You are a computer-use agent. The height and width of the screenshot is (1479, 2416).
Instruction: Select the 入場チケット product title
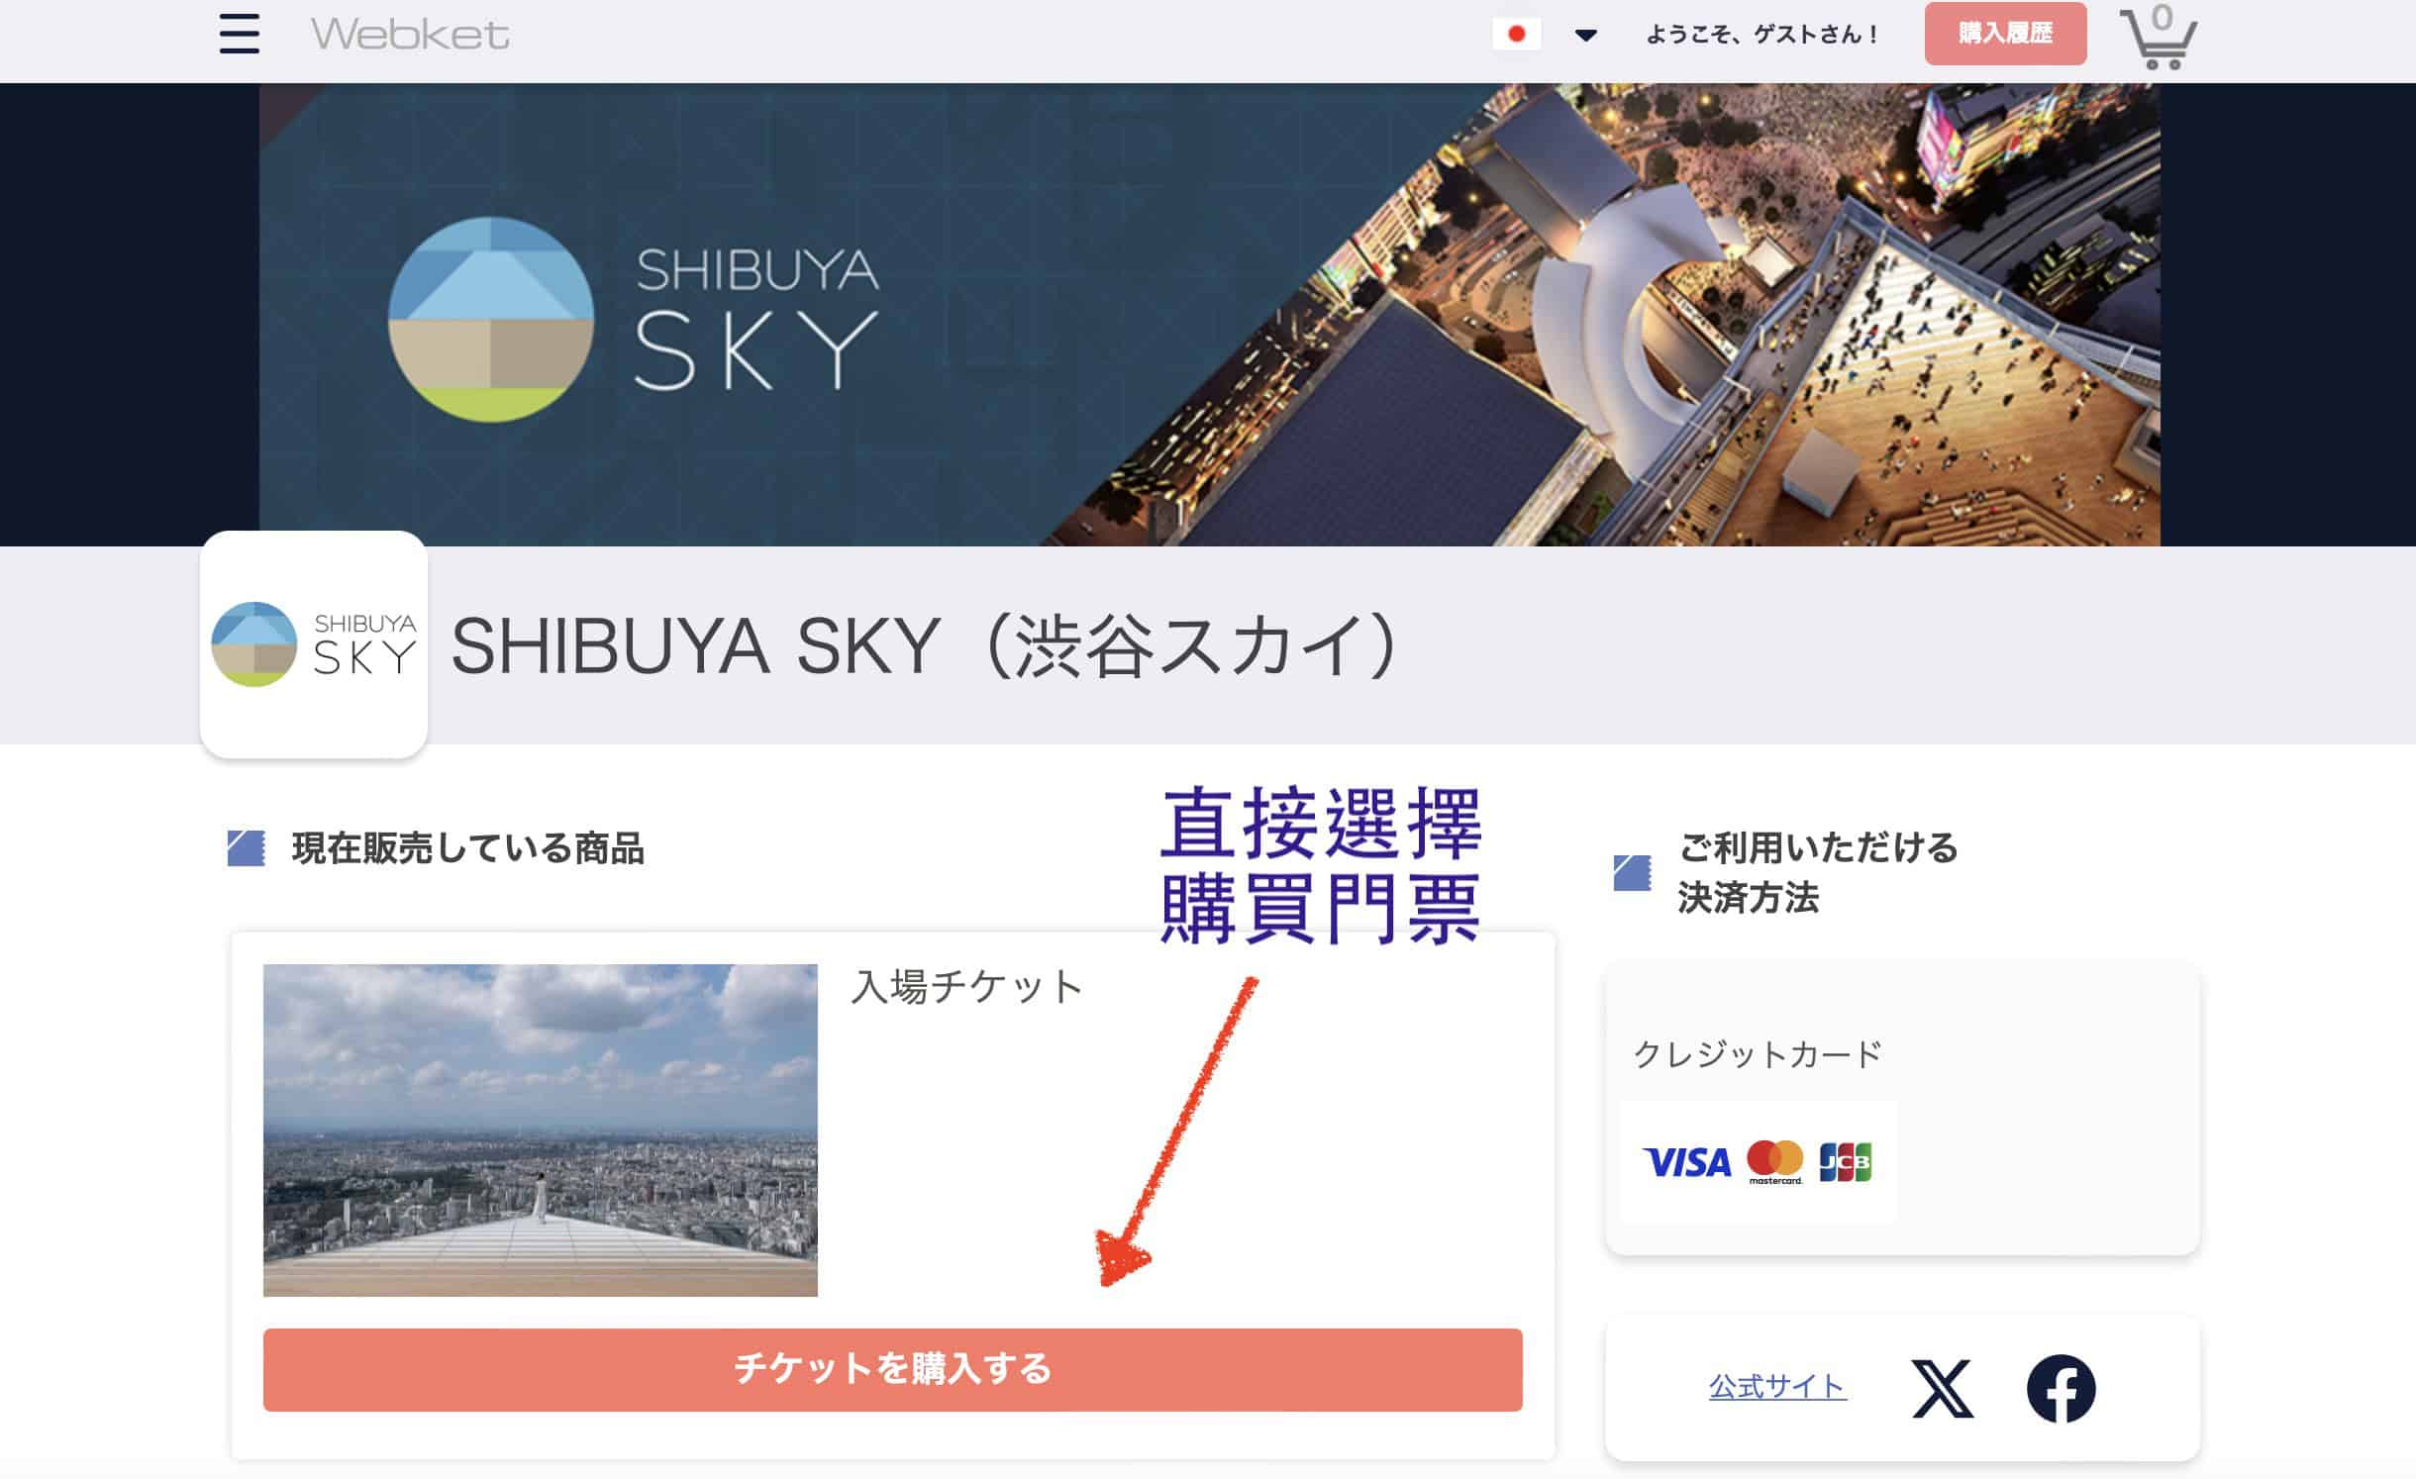pos(967,987)
